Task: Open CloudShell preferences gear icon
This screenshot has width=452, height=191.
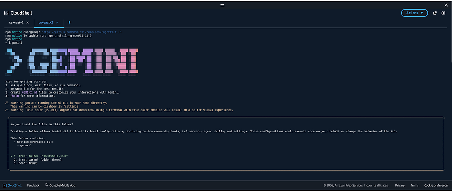Action: 444,13
